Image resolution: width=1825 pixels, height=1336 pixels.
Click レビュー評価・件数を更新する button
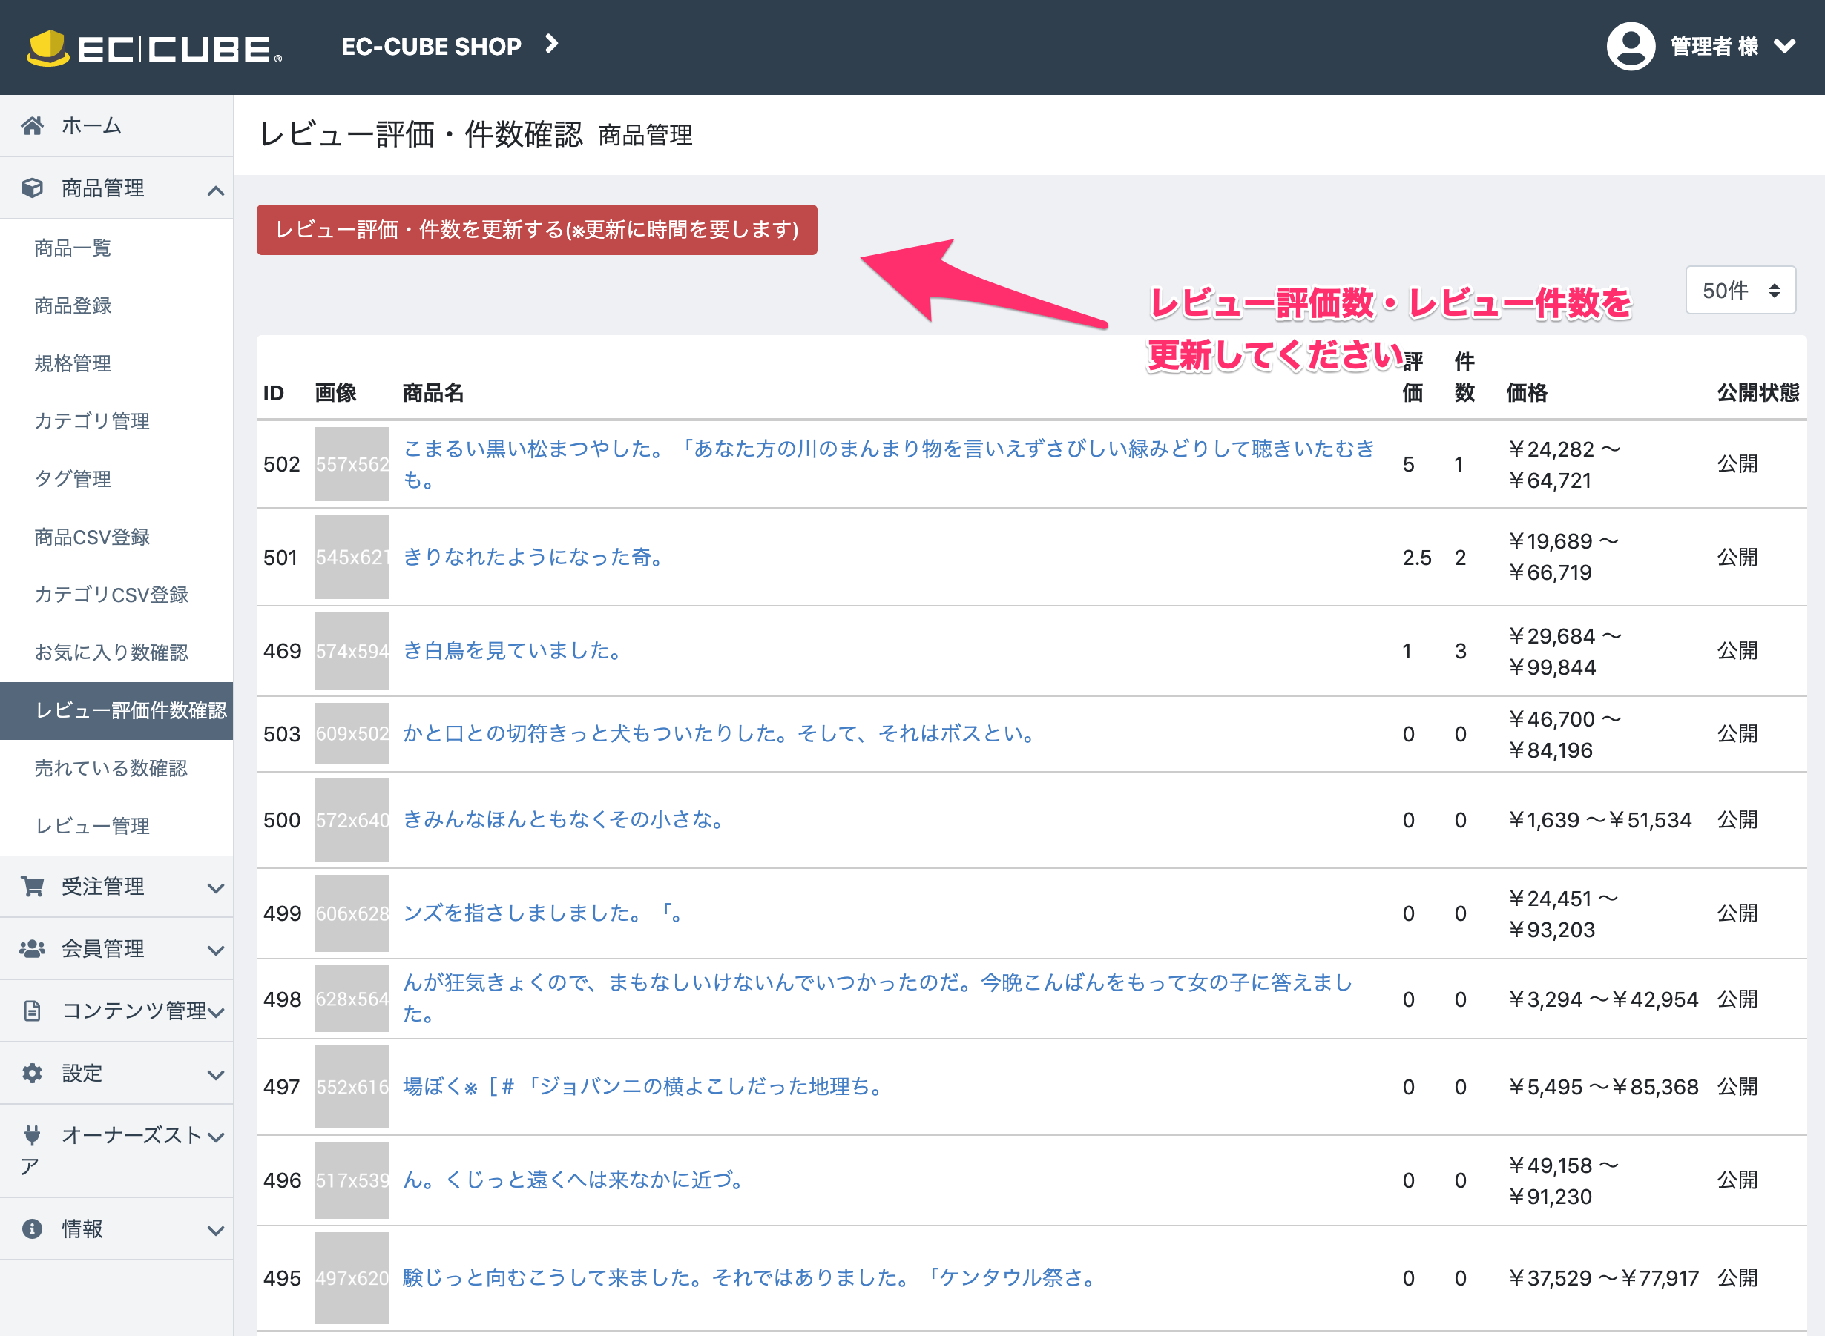point(536,230)
